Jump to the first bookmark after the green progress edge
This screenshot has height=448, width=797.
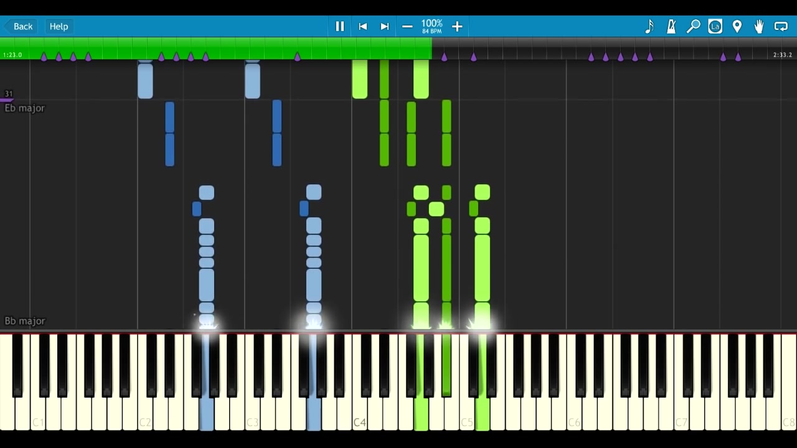click(x=444, y=57)
